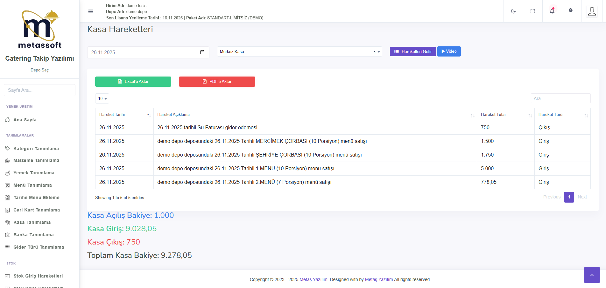Open the Metaş Yazılım copyright link
The image size is (606, 288).
coord(313,279)
